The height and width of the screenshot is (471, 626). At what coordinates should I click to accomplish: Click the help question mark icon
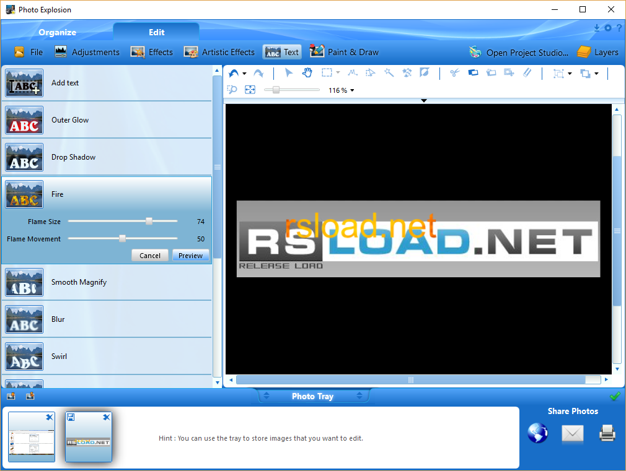click(x=619, y=28)
